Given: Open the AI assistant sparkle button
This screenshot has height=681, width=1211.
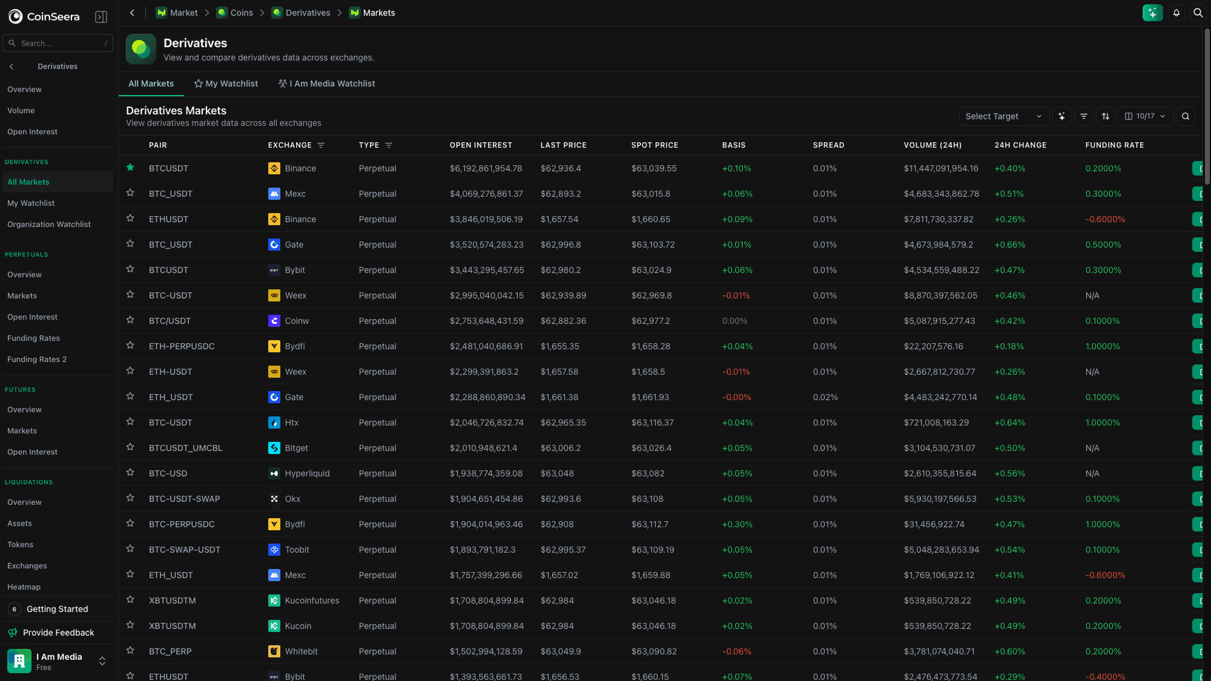Looking at the screenshot, I should (x=1152, y=13).
